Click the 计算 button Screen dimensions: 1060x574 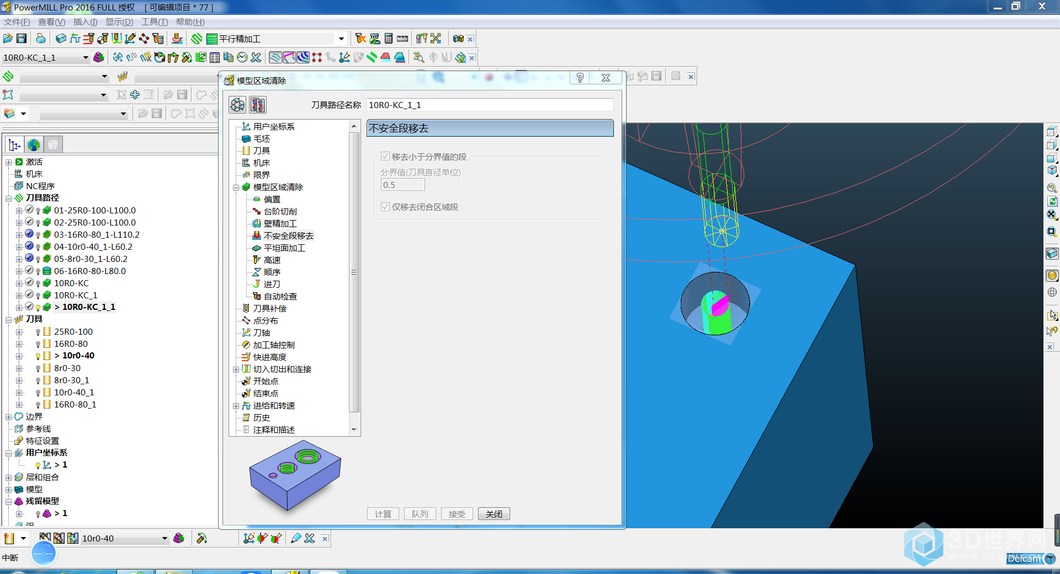tap(383, 514)
